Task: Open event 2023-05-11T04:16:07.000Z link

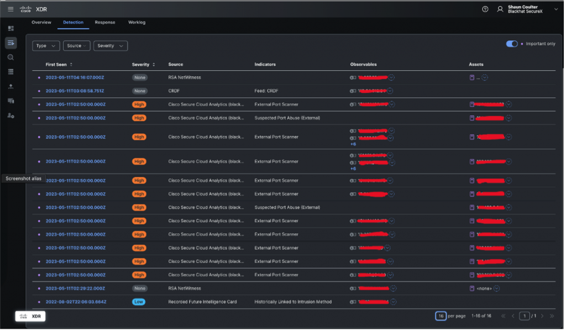Action: click(x=75, y=77)
